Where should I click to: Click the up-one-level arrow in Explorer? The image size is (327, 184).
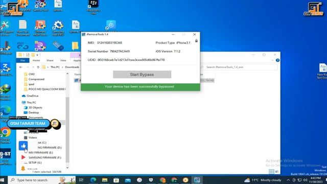[38, 67]
